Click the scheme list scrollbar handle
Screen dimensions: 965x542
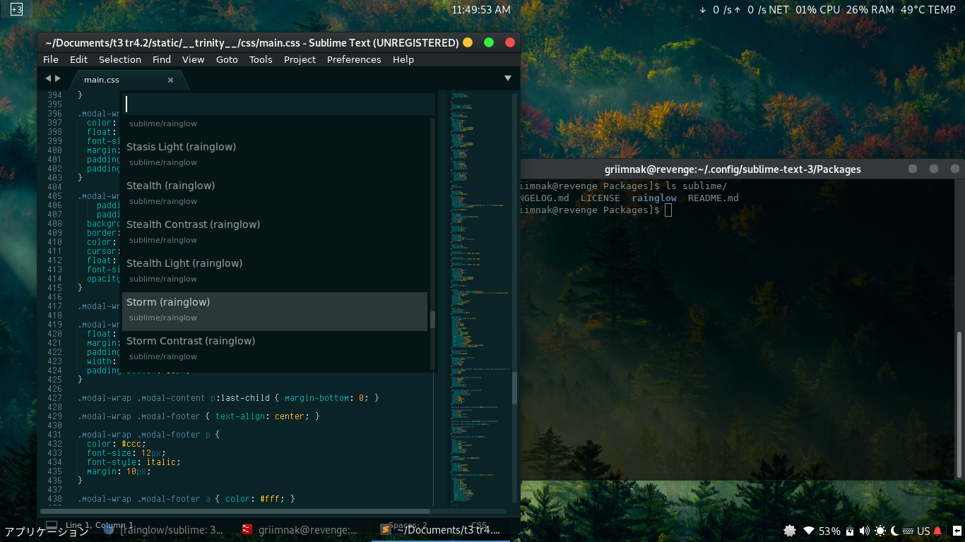432,320
